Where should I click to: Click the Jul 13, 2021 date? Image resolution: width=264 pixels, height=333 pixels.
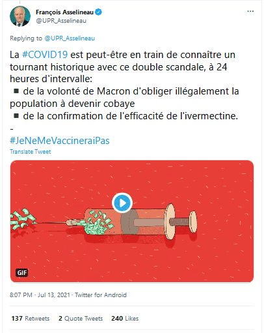54,295
